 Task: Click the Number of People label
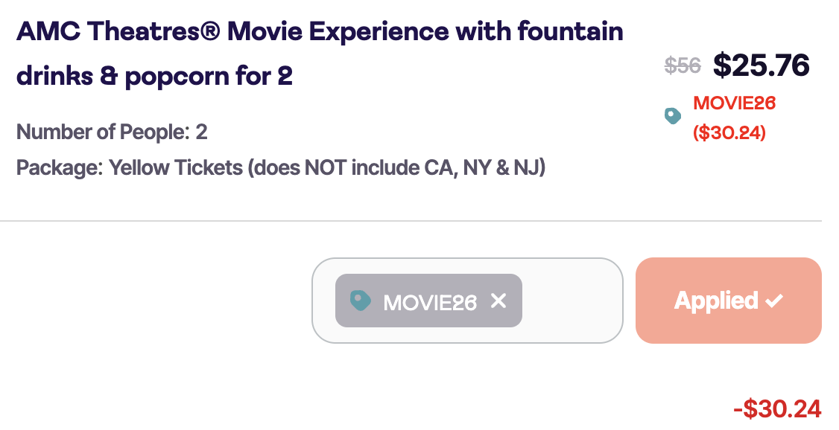[x=103, y=132]
